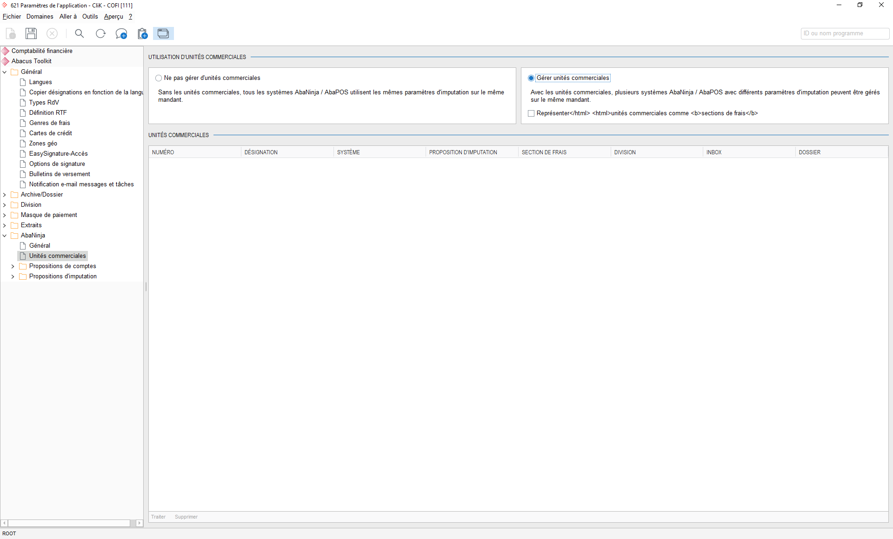Sort by the SYSTÈME column header
The height and width of the screenshot is (539, 893).
click(380, 152)
